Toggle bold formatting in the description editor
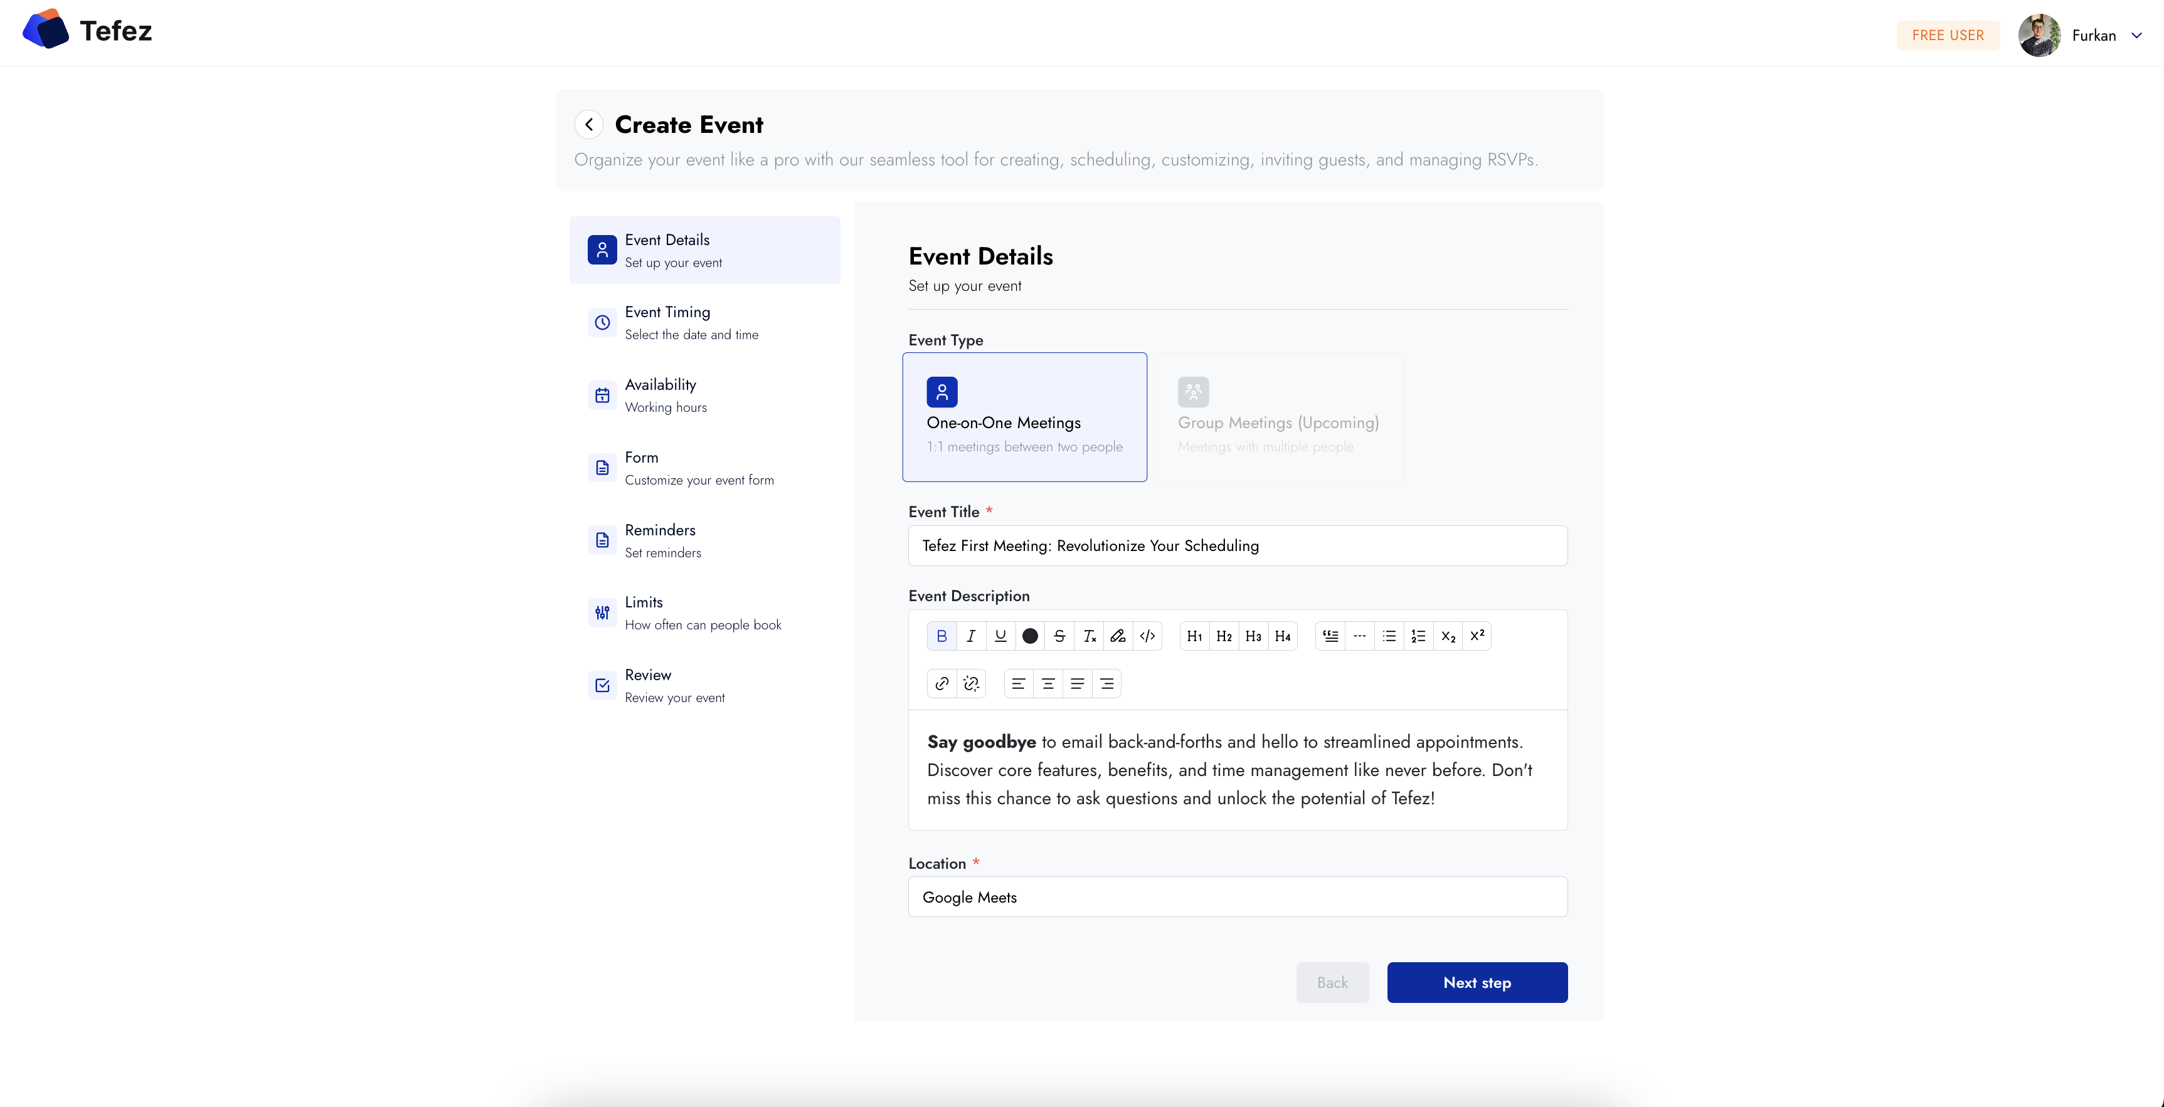 (941, 636)
